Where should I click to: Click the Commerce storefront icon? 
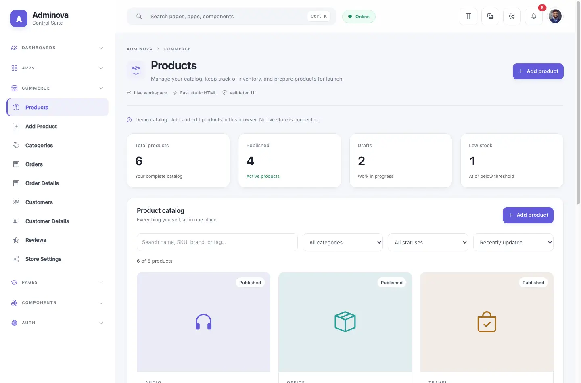click(15, 88)
